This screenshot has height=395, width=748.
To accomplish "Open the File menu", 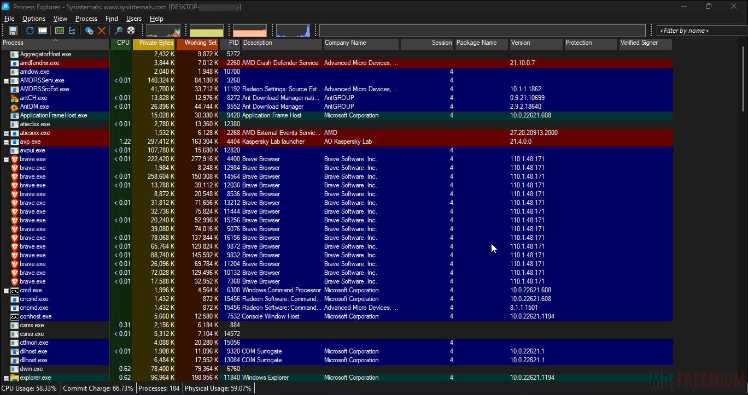I will pyautogui.click(x=9, y=19).
